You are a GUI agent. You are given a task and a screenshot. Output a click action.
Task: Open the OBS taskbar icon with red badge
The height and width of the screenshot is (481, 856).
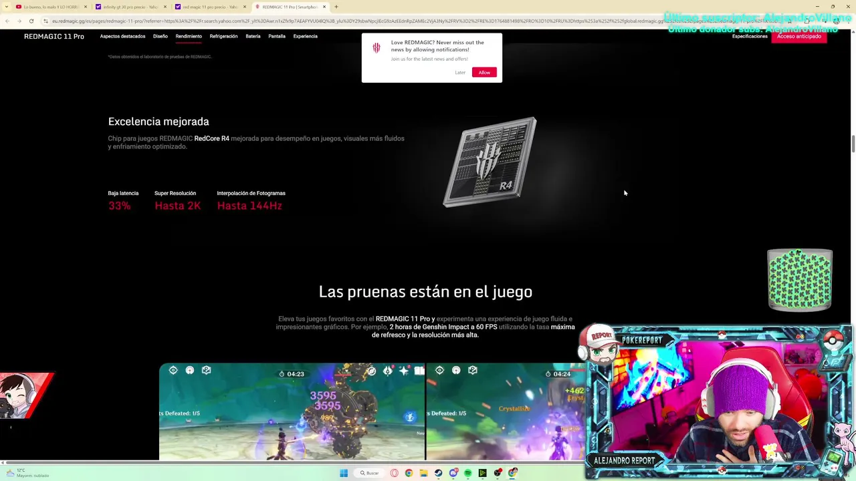point(498,472)
